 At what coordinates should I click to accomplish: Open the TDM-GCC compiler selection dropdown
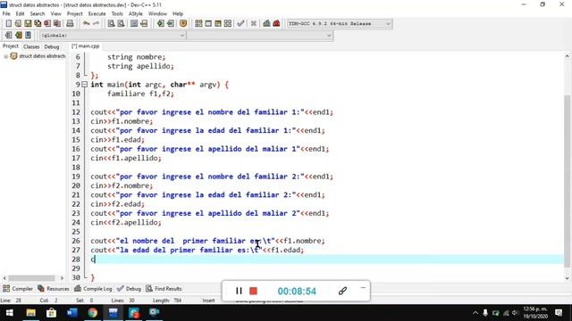click(388, 24)
